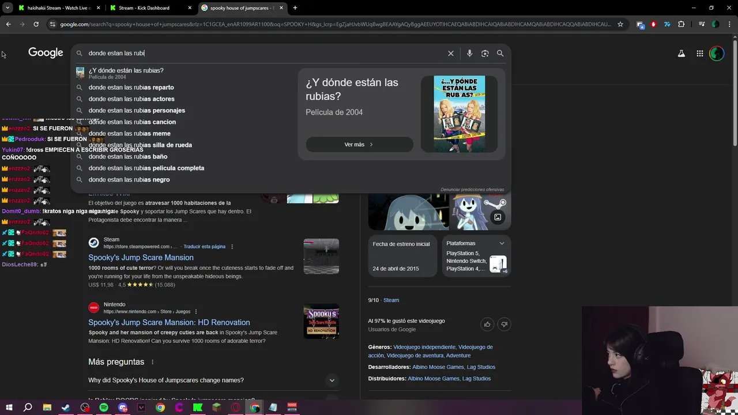Select suggestion 'donde estan las rubias pelicula completa'
This screenshot has width=738, height=415.
pyautogui.click(x=184, y=168)
